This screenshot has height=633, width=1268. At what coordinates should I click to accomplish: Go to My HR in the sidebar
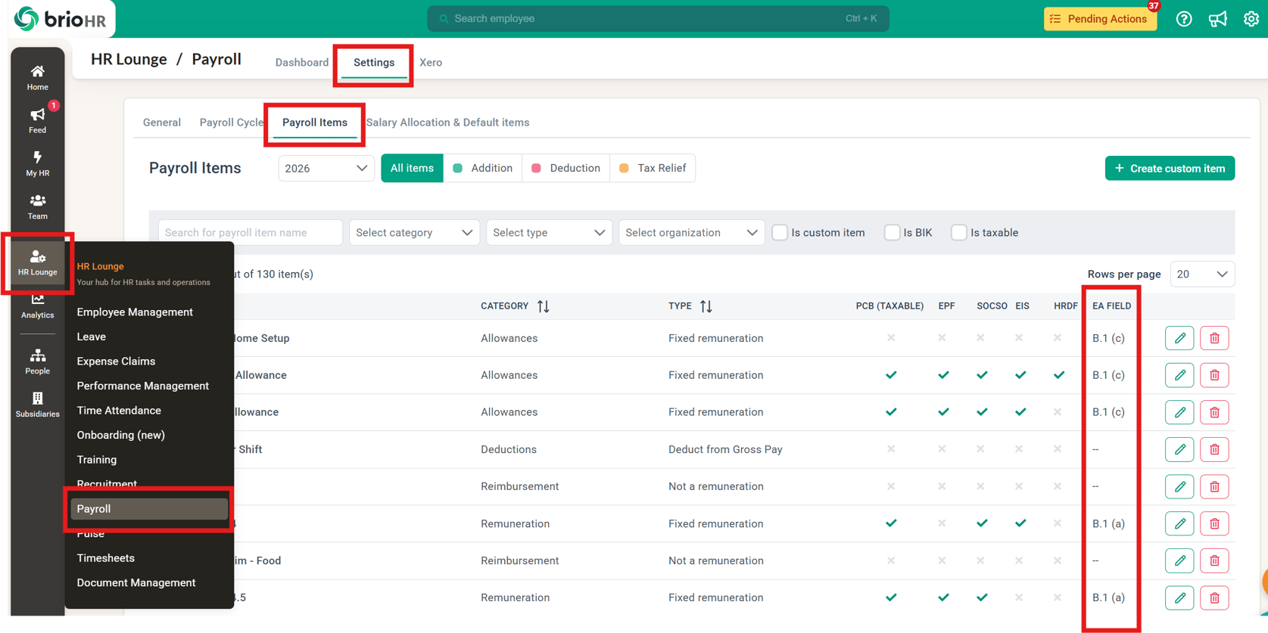[x=37, y=163]
